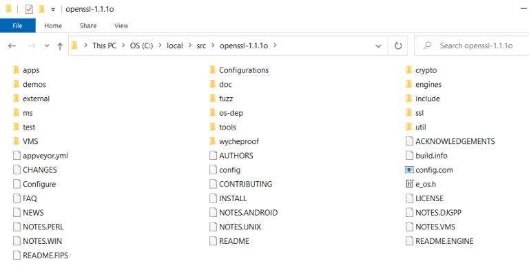Image resolution: width=529 pixels, height=279 pixels.
Task: Switch to the View ribbon tab
Action: point(121,25)
